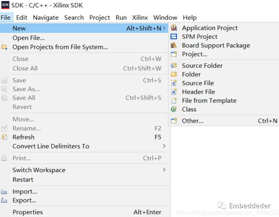
Task: Click the SDK application logo
Action: 5,5
